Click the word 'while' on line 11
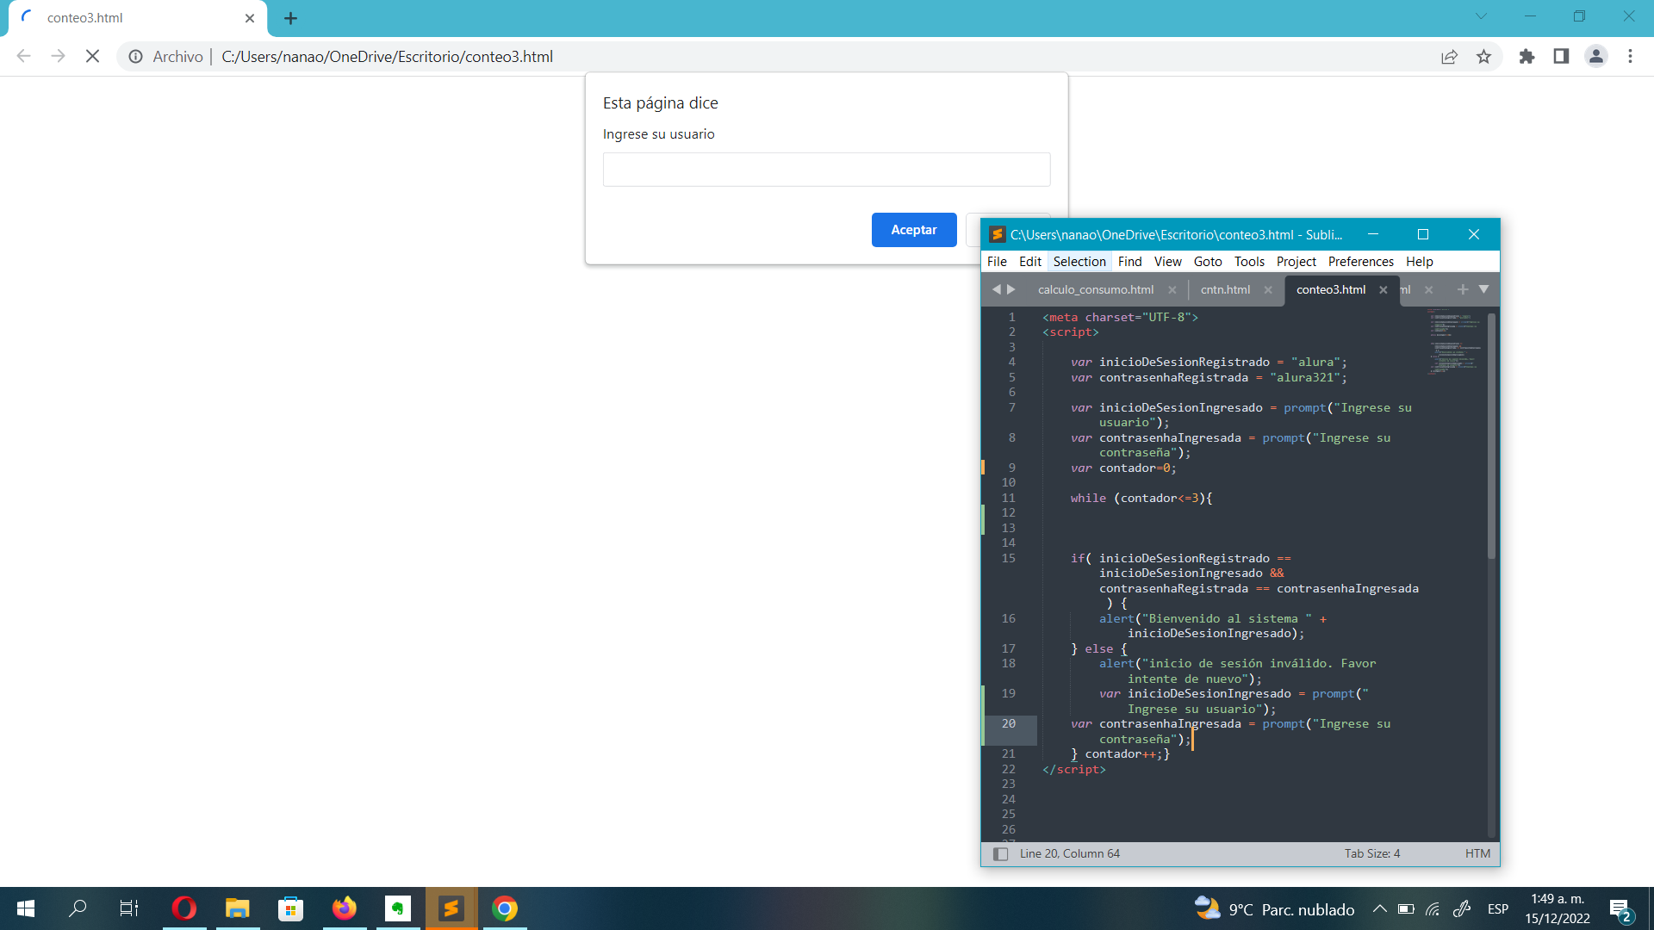The image size is (1654, 930). (x=1088, y=499)
